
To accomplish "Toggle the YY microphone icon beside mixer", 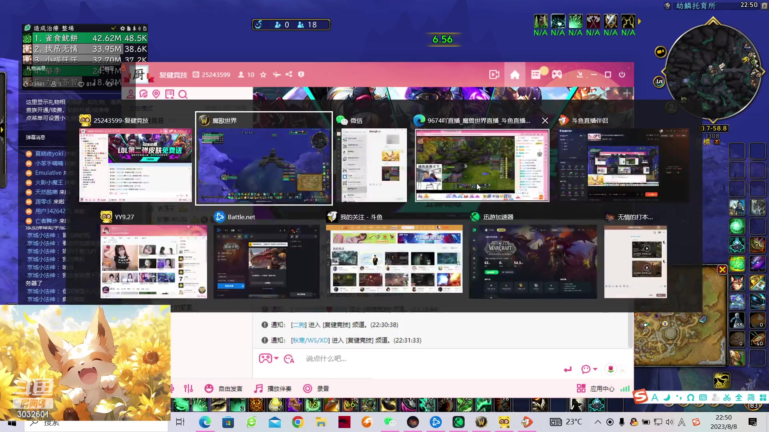I will 172,388.
